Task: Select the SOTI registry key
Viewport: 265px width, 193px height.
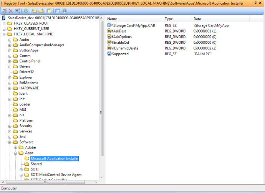Action: (35, 169)
